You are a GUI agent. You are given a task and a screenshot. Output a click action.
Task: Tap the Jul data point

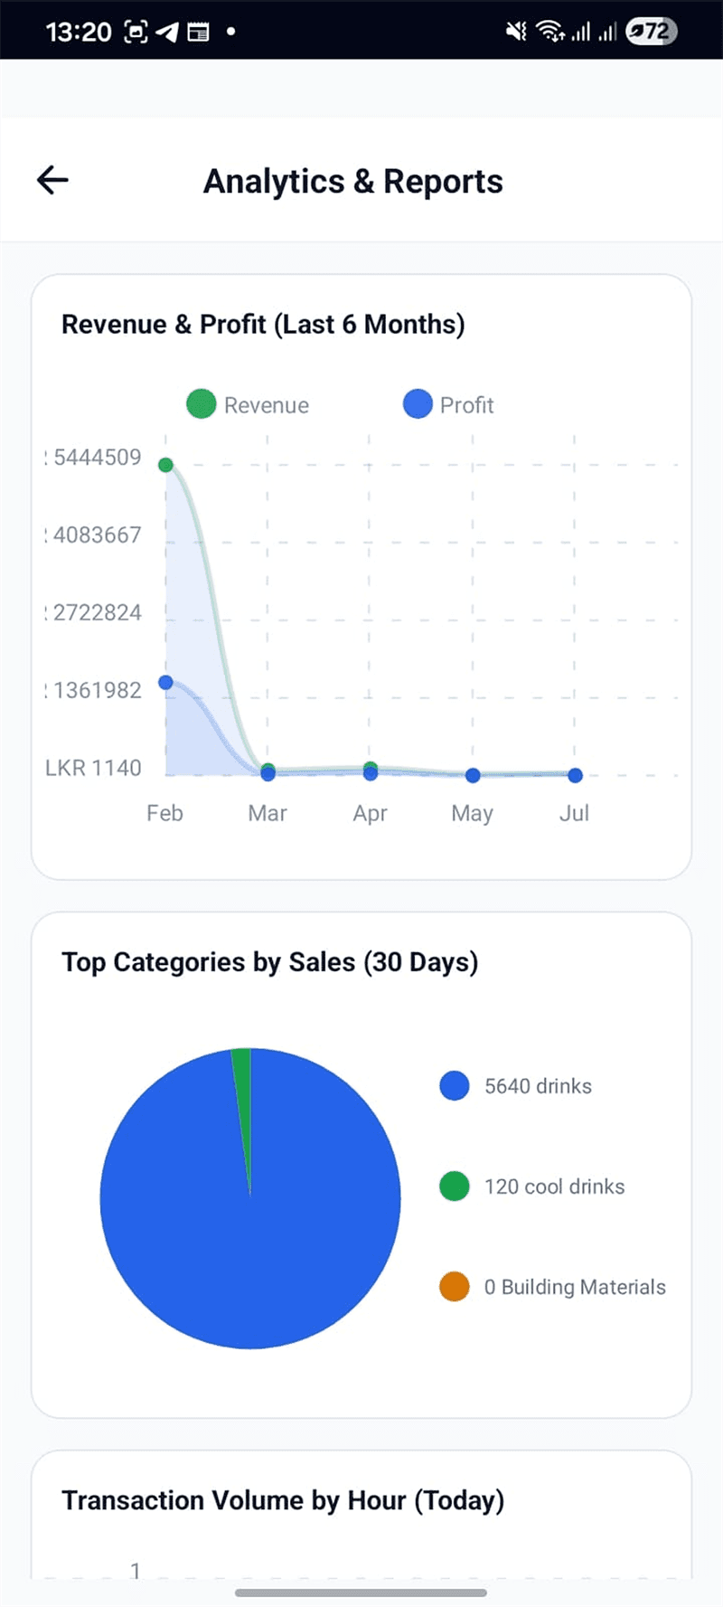tap(576, 775)
